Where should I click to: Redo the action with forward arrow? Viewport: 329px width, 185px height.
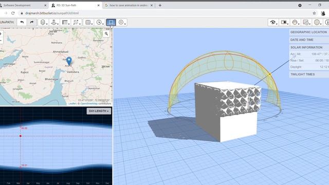[x=32, y=22]
